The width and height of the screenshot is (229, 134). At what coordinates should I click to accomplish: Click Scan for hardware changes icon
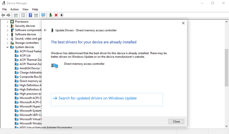pyautogui.click(x=43, y=15)
